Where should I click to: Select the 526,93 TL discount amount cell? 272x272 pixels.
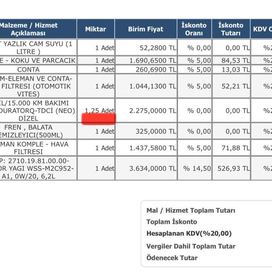(236, 169)
